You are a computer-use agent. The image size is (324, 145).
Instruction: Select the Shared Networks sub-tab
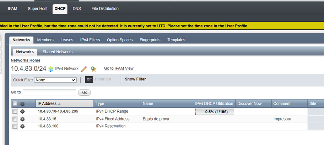coord(57,52)
